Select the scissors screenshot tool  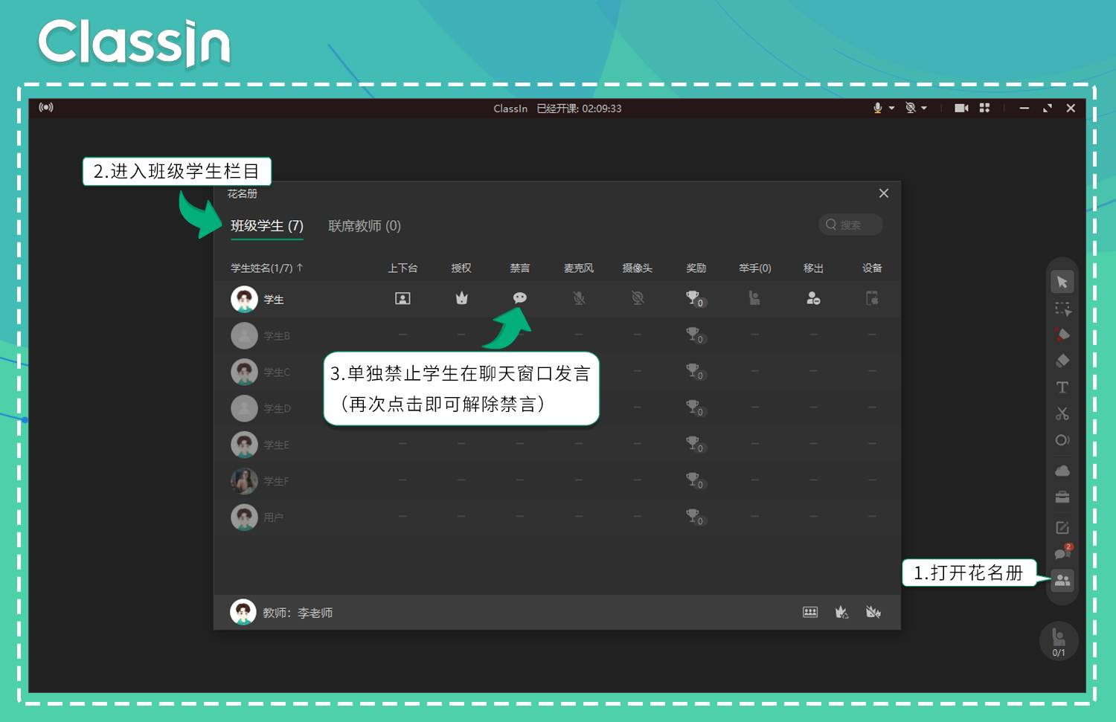pyautogui.click(x=1062, y=413)
